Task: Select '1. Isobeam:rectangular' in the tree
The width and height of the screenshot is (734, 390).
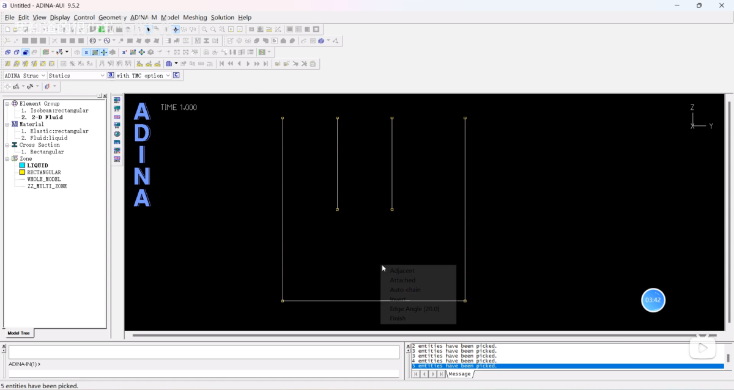Action: pyautogui.click(x=55, y=111)
